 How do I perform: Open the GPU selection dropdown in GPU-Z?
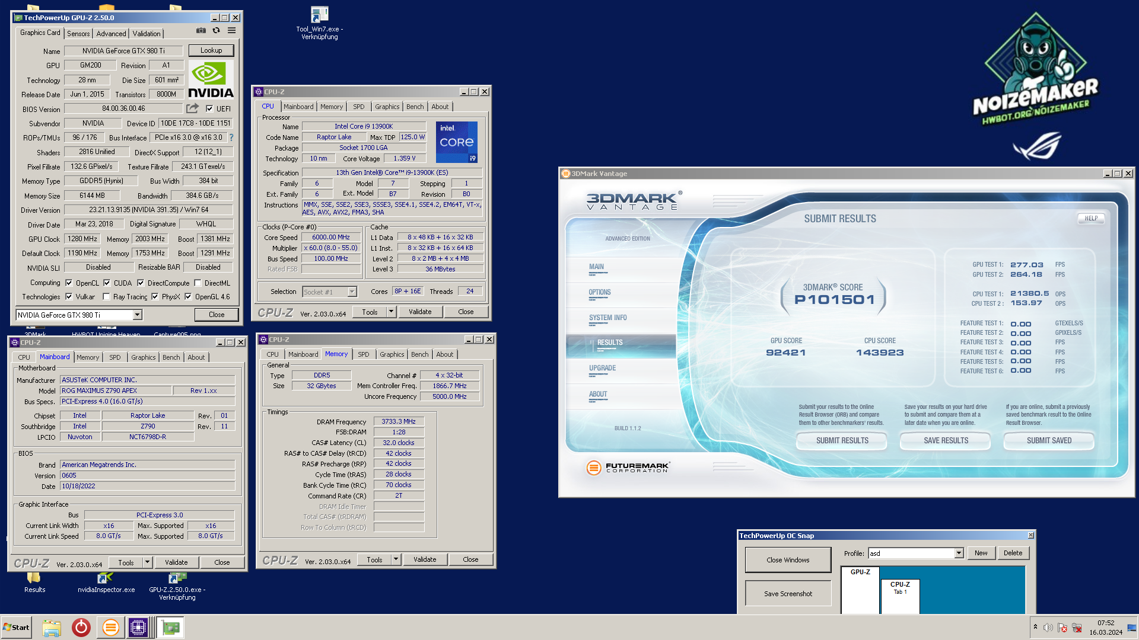tap(137, 315)
